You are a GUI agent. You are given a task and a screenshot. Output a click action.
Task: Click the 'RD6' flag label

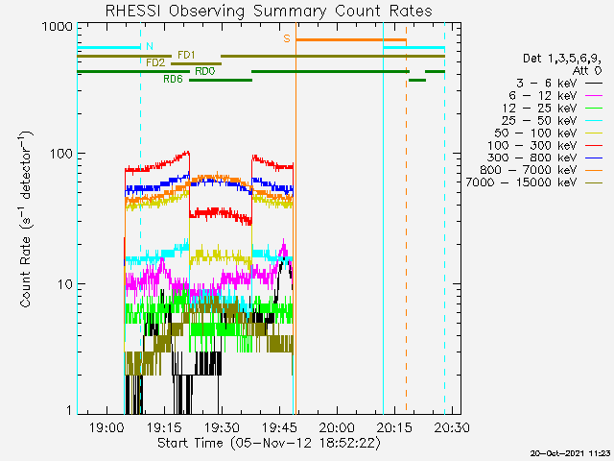[x=173, y=79]
